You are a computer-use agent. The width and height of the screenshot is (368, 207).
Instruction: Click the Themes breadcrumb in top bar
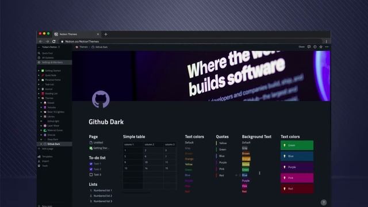click(82, 47)
